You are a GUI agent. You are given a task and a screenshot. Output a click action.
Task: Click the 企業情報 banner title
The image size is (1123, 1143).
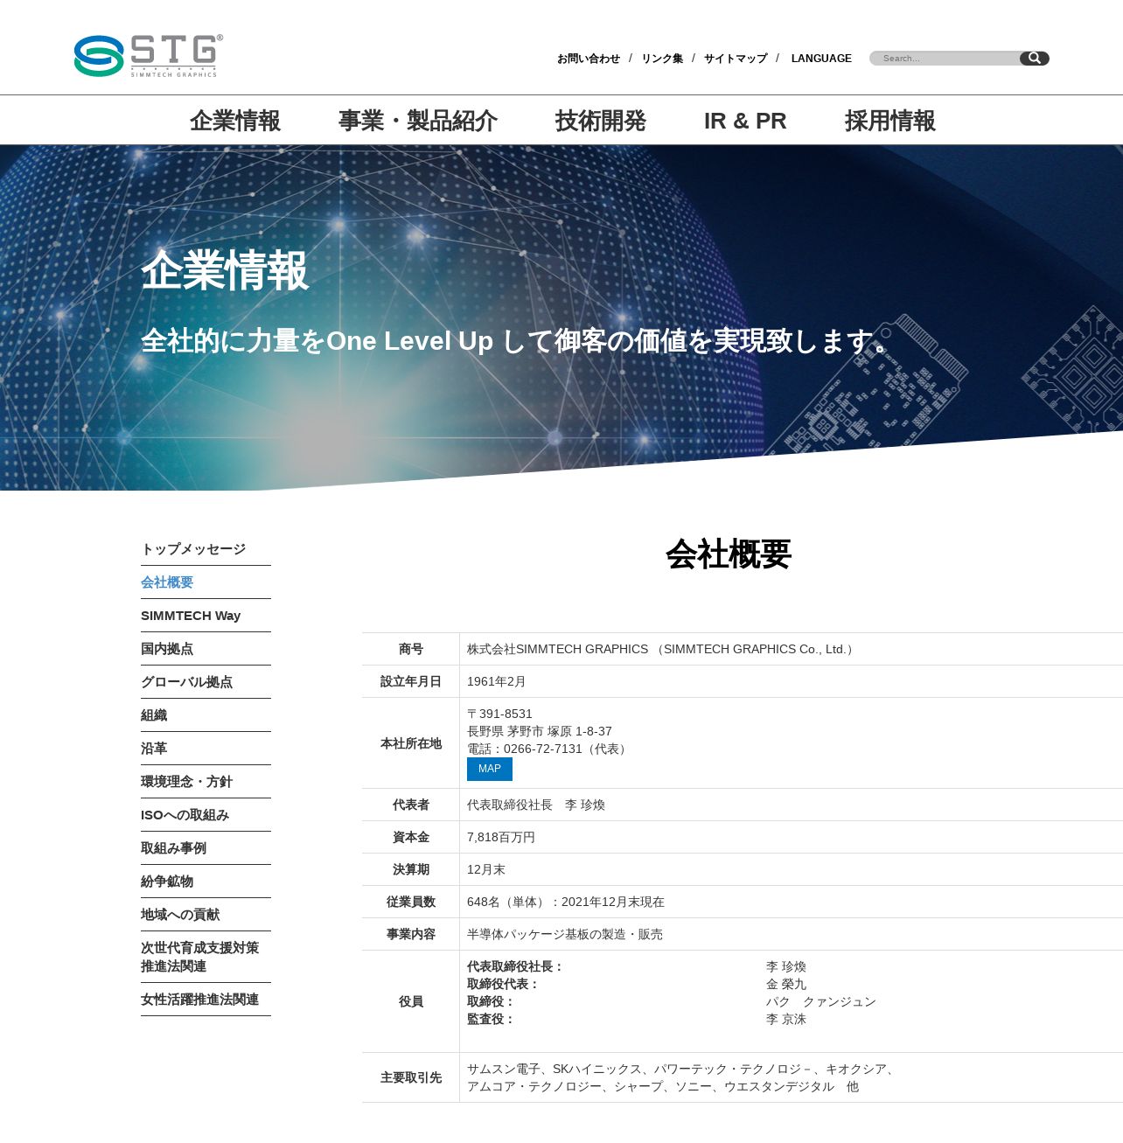pos(225,270)
